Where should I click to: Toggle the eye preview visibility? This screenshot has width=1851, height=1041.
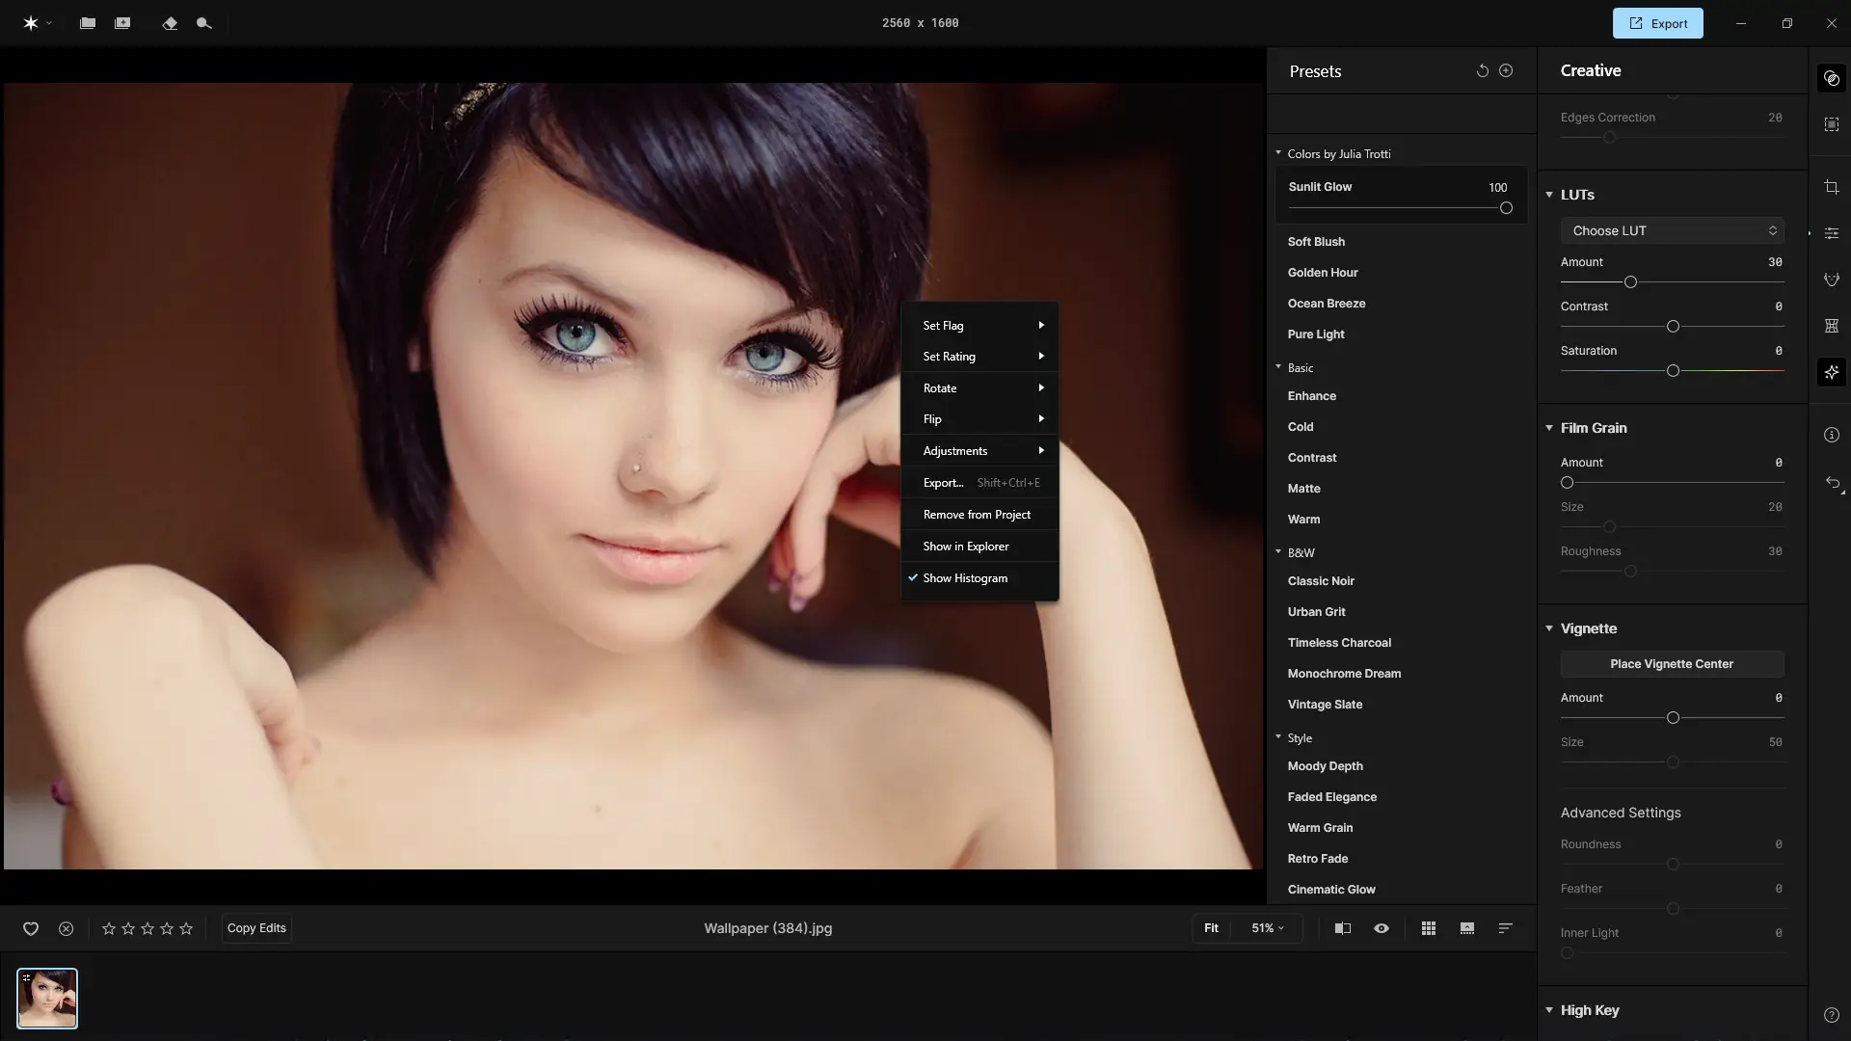click(x=1382, y=928)
